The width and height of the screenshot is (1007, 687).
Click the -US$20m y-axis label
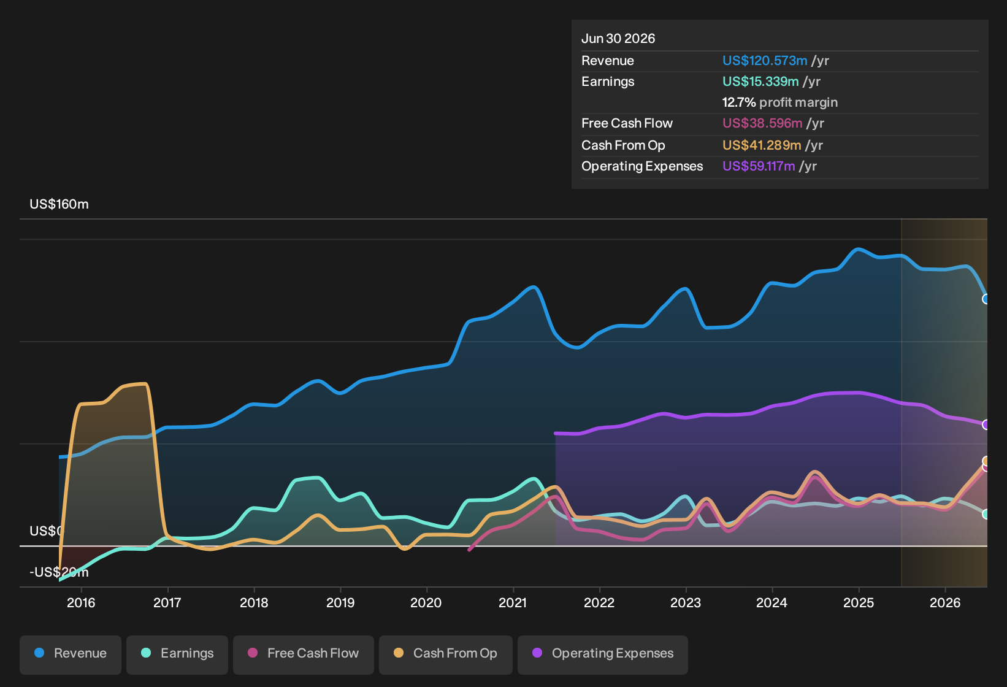pyautogui.click(x=59, y=572)
